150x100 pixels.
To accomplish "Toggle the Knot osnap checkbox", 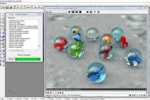I will (x=73, y=99).
